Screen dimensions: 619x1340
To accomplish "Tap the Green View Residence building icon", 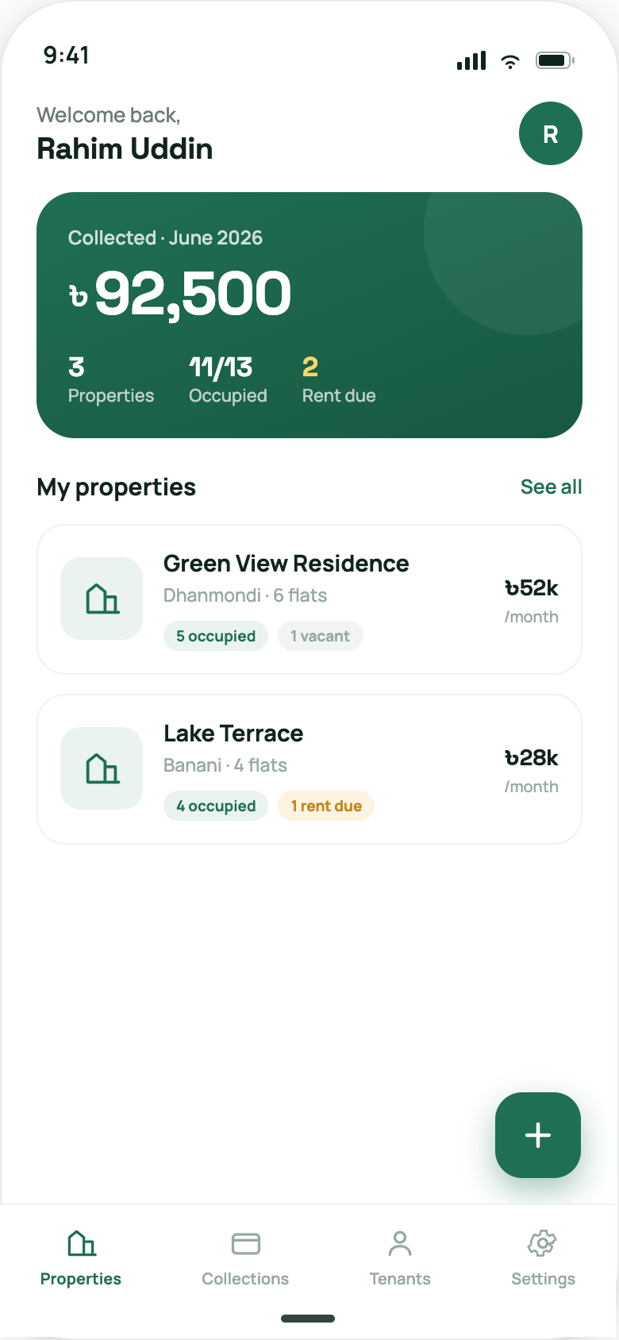I will coord(102,599).
